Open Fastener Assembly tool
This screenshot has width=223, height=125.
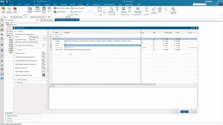tap(123, 10)
